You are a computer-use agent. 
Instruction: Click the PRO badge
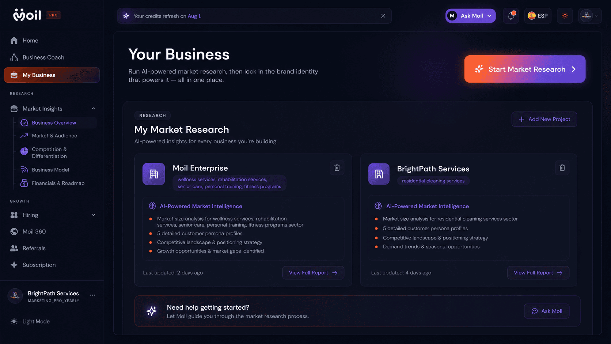[53, 15]
